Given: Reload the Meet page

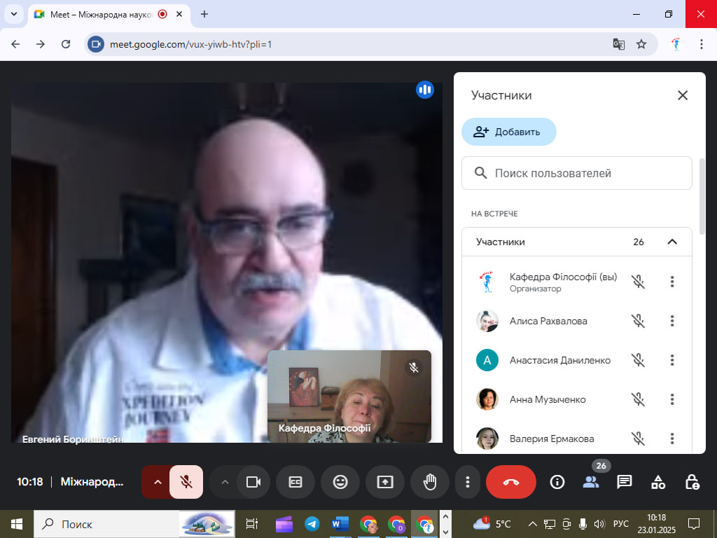Looking at the screenshot, I should [x=66, y=44].
